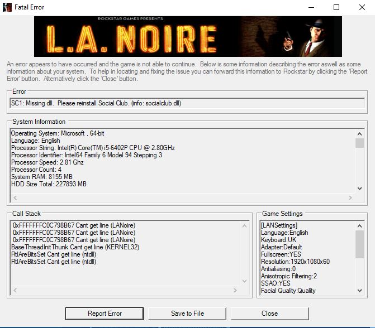Click System Information vertical scrollbar thumb
The width and height of the screenshot is (375, 328).
(359, 143)
